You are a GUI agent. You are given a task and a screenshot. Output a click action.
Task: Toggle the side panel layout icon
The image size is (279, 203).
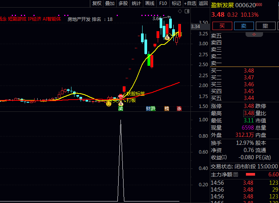tap(187, 11)
